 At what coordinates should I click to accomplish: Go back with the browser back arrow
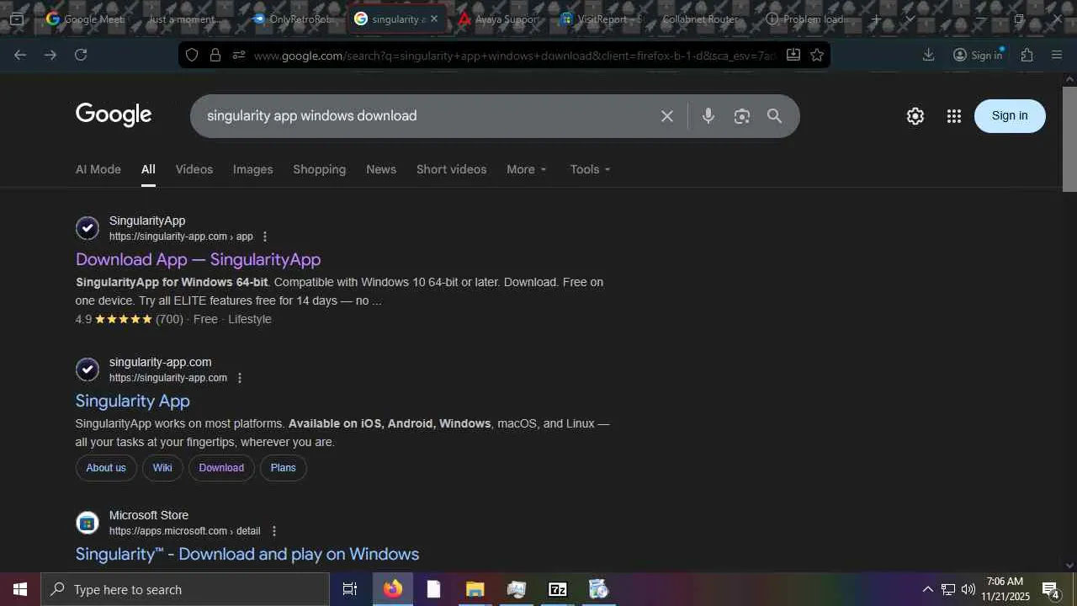click(20, 55)
